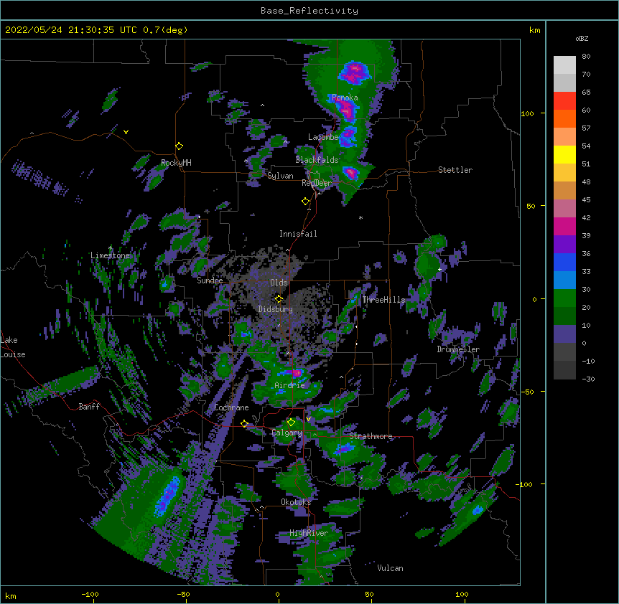Select the Vulcan label
Screen dimensions: 619x604
[390, 568]
